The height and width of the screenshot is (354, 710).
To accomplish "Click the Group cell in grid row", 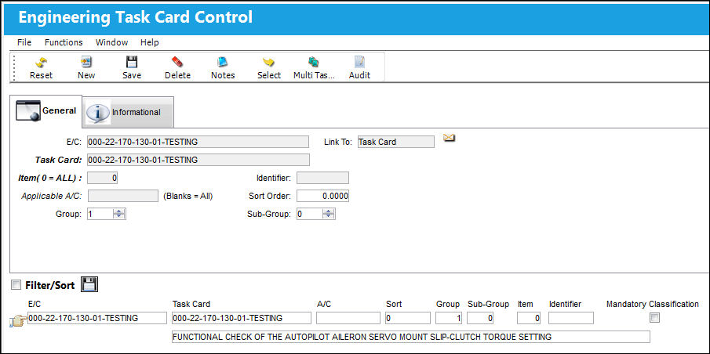I will [450, 318].
